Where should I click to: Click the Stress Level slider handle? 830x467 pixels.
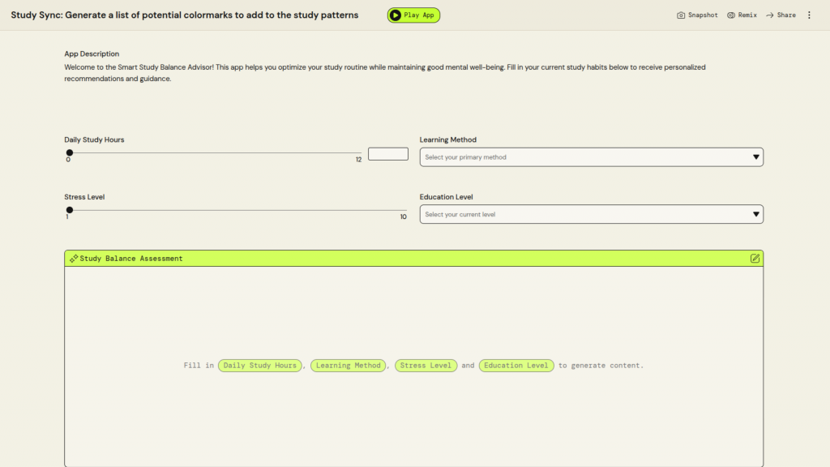point(70,210)
